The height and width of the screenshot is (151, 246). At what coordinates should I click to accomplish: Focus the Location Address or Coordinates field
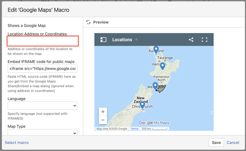42,41
